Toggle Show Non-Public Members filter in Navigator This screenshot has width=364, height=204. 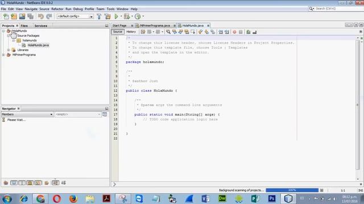30,183
